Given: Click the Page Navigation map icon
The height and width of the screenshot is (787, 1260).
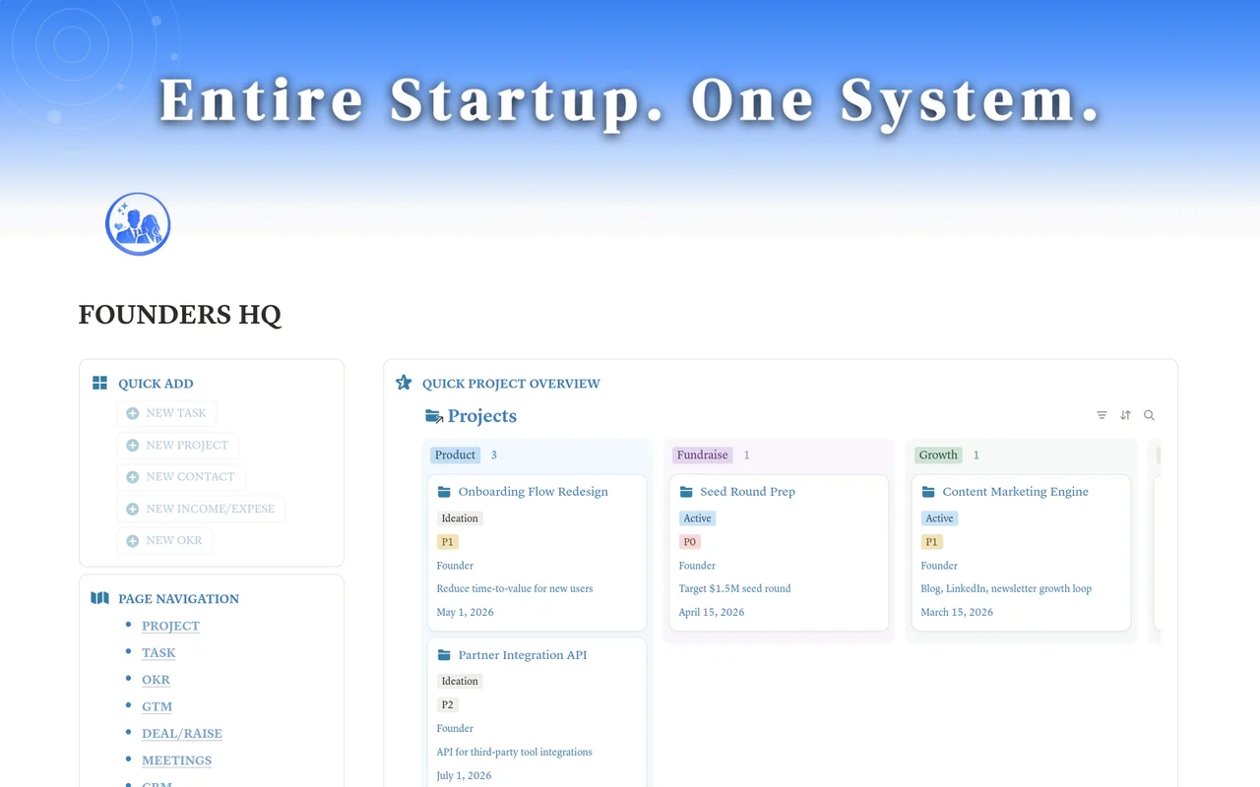Looking at the screenshot, I should coord(99,597).
